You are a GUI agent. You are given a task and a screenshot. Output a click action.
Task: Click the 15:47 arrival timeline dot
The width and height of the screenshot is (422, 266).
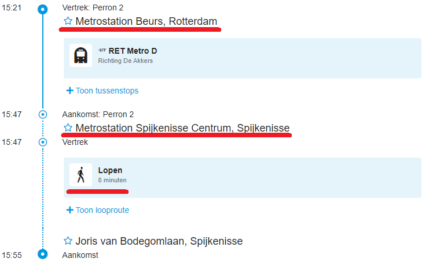[x=42, y=114]
